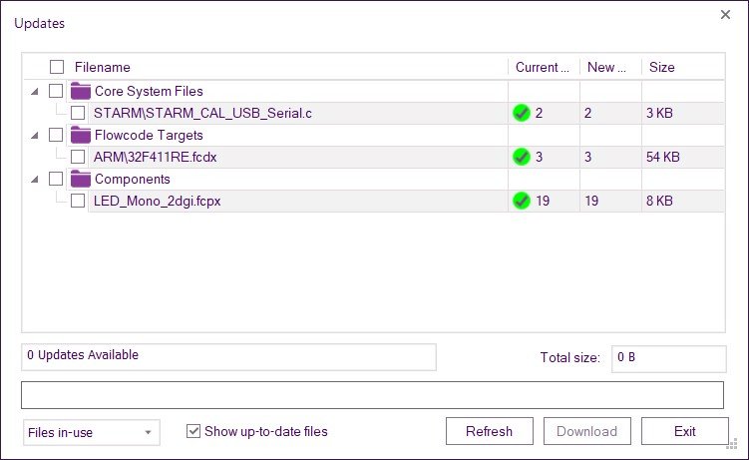
Task: Select the Components row label
Action: pos(133,179)
